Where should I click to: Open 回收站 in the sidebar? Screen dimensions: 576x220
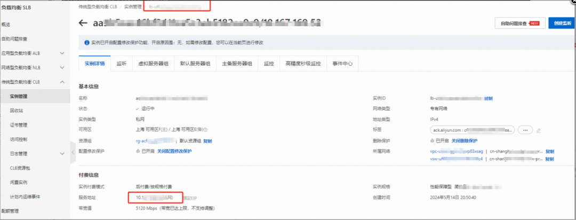pos(17,111)
